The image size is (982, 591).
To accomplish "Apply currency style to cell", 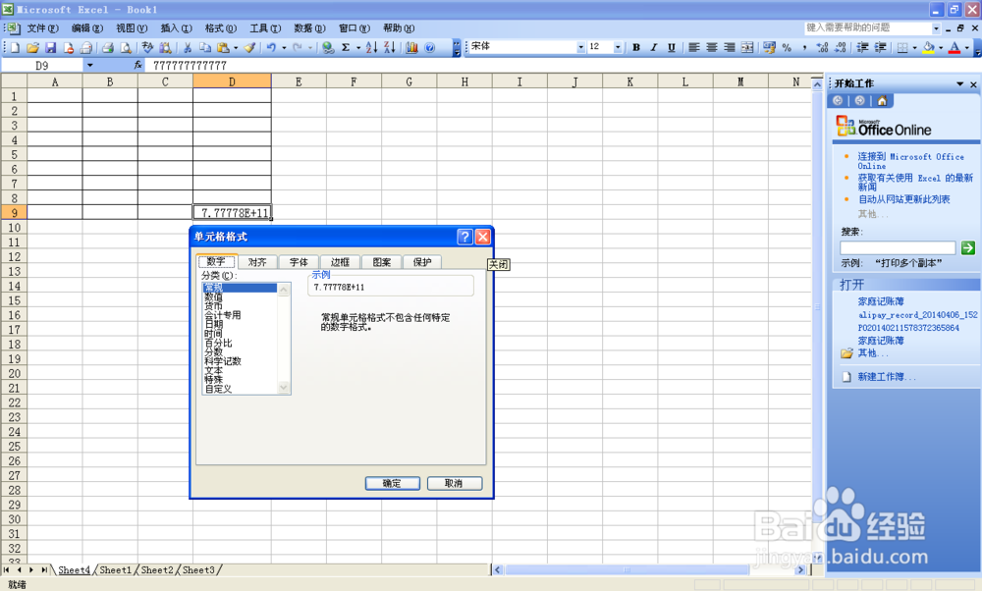I will (x=769, y=47).
